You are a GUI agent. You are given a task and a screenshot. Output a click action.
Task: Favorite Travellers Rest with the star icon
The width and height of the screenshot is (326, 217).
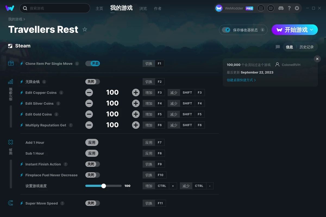pyautogui.click(x=85, y=29)
